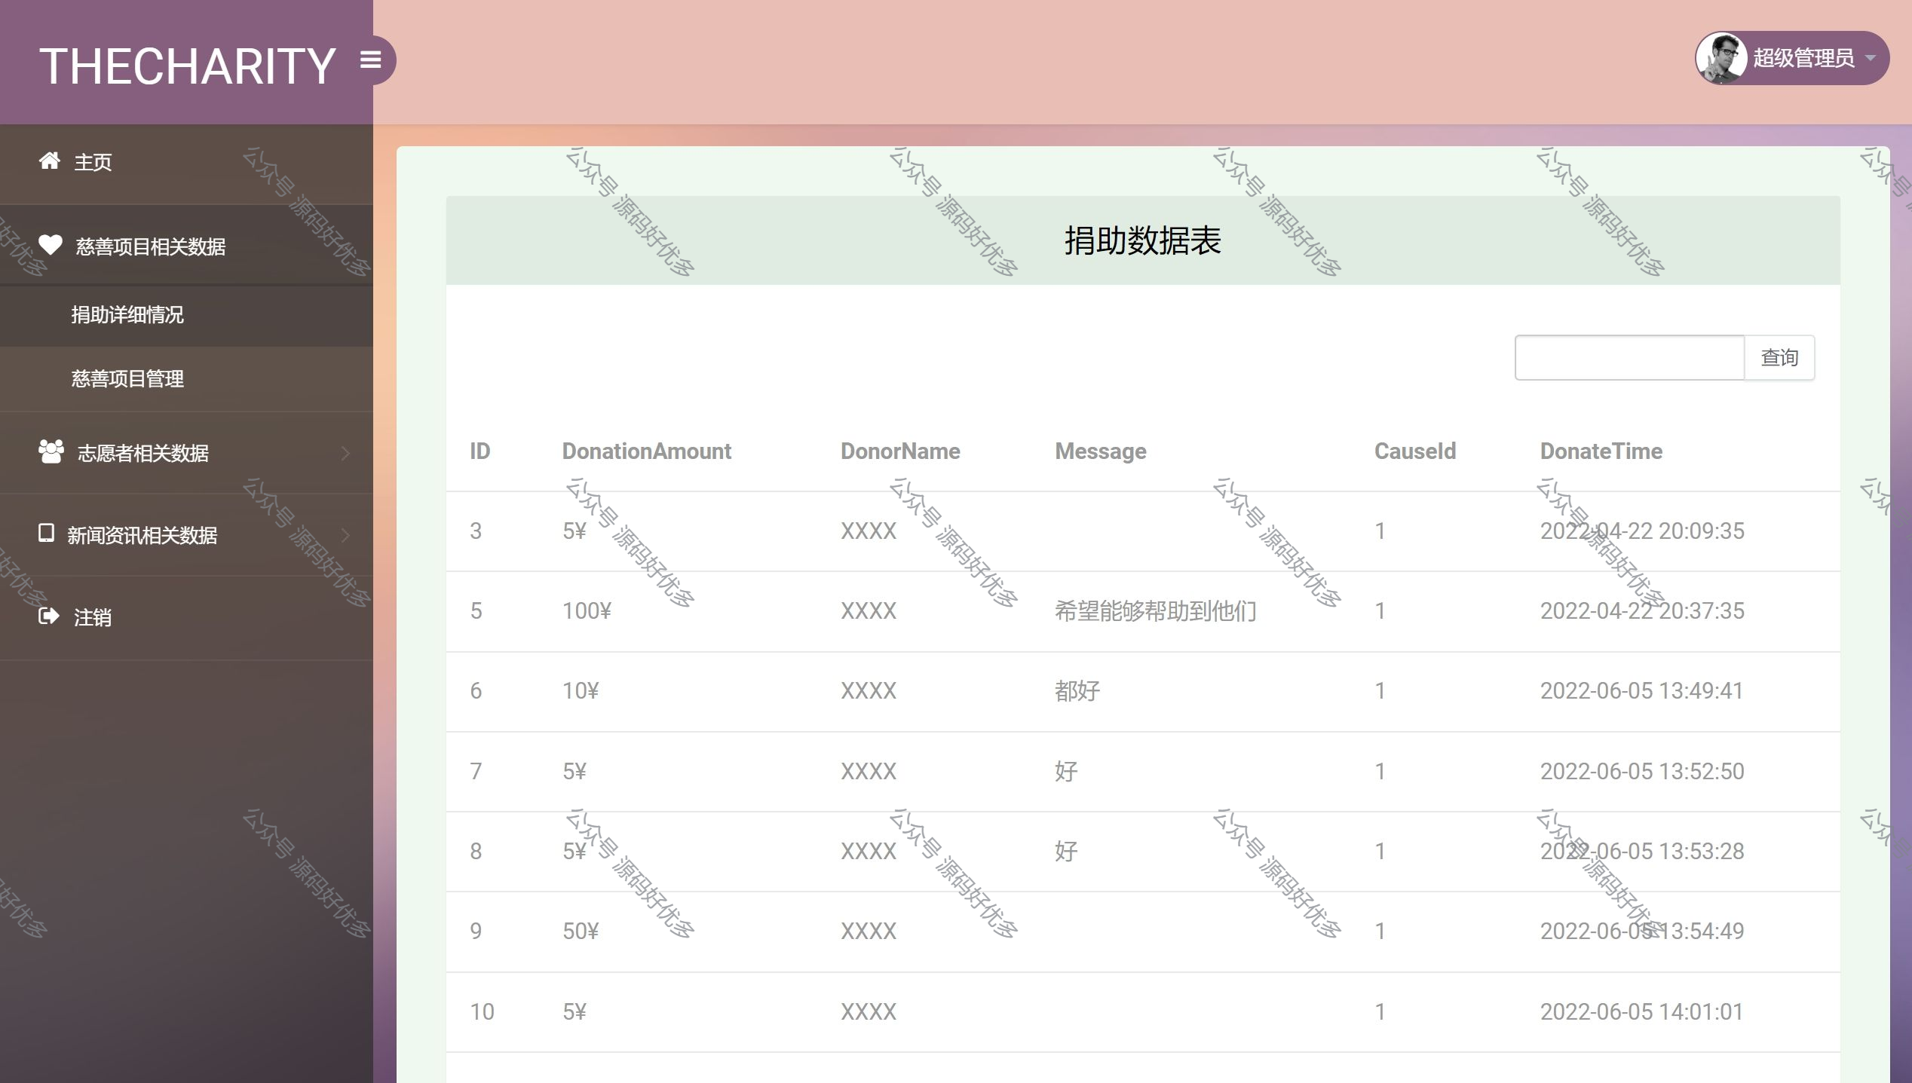
Task: Click the hamburger menu toggle icon
Action: [x=370, y=60]
